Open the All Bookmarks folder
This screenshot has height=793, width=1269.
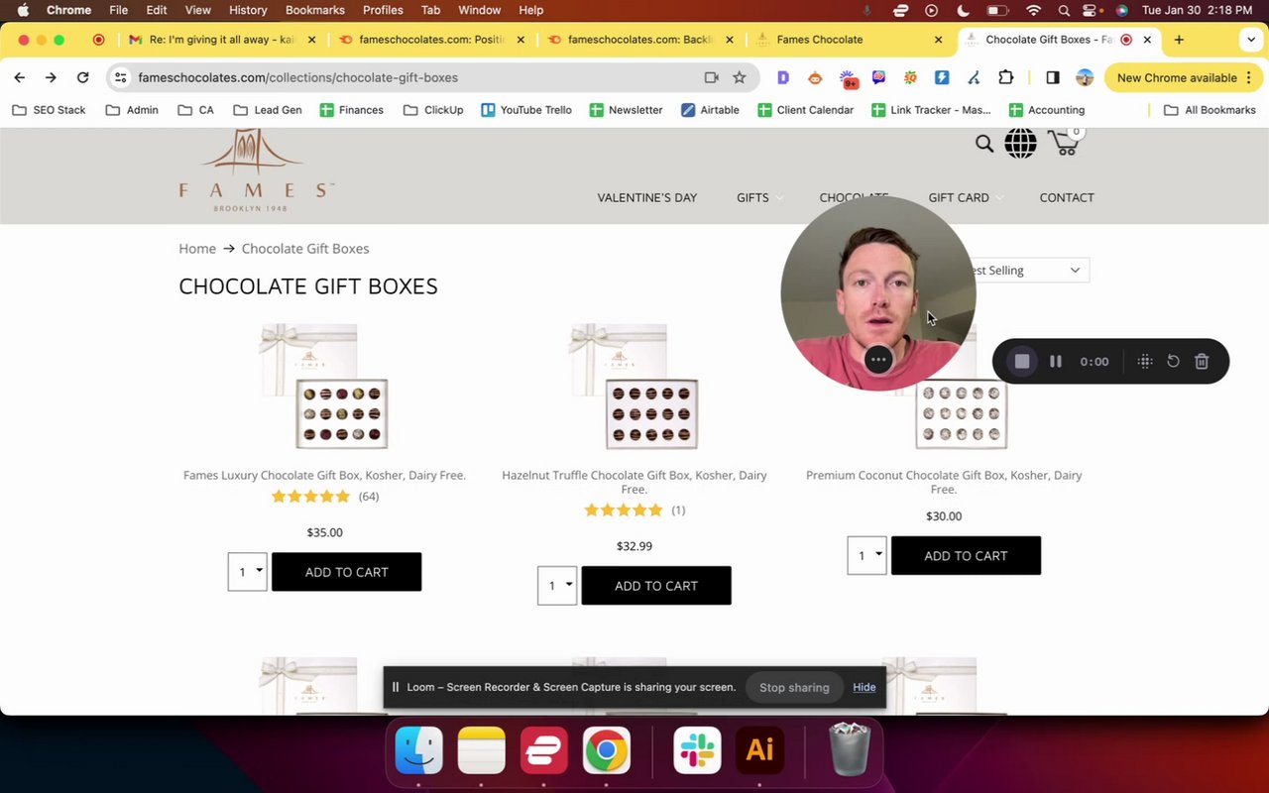coord(1210,110)
